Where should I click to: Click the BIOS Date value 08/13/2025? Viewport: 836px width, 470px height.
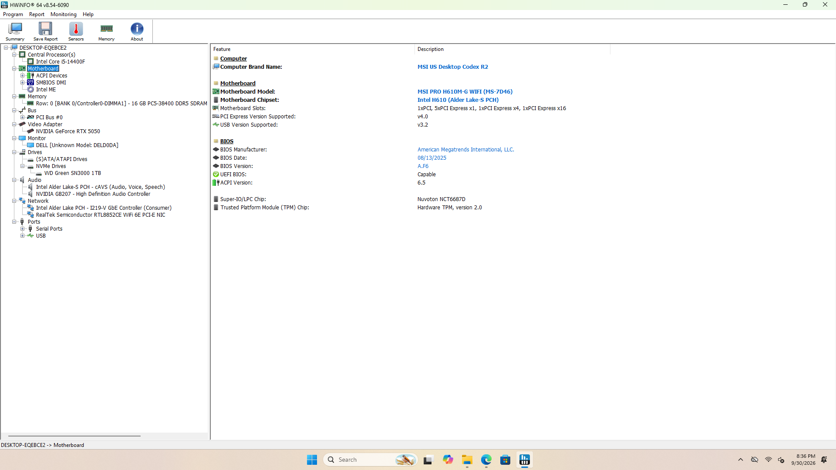432,158
